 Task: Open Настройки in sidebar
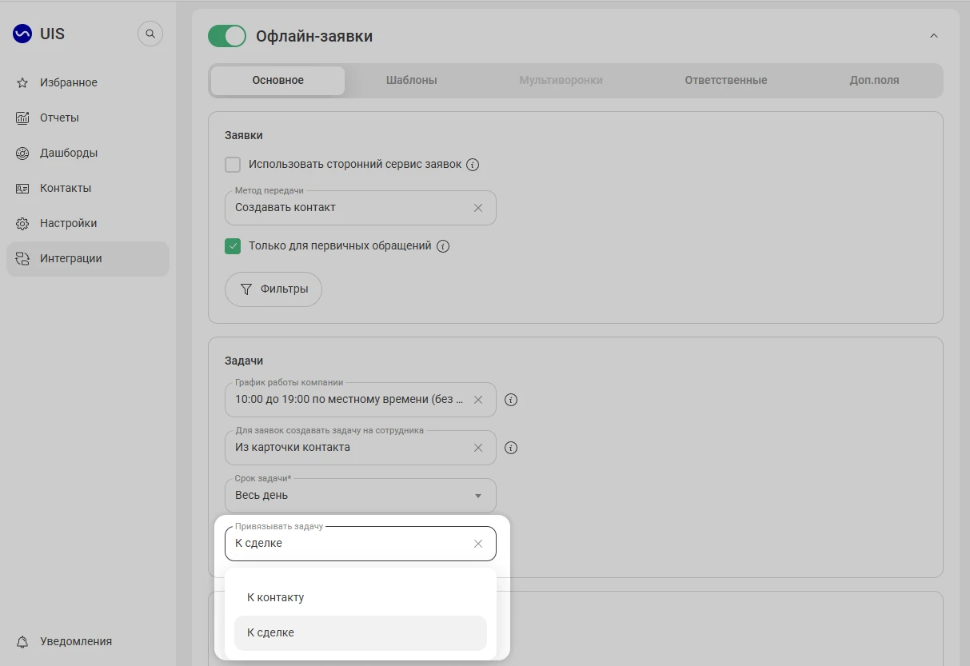pos(88,223)
